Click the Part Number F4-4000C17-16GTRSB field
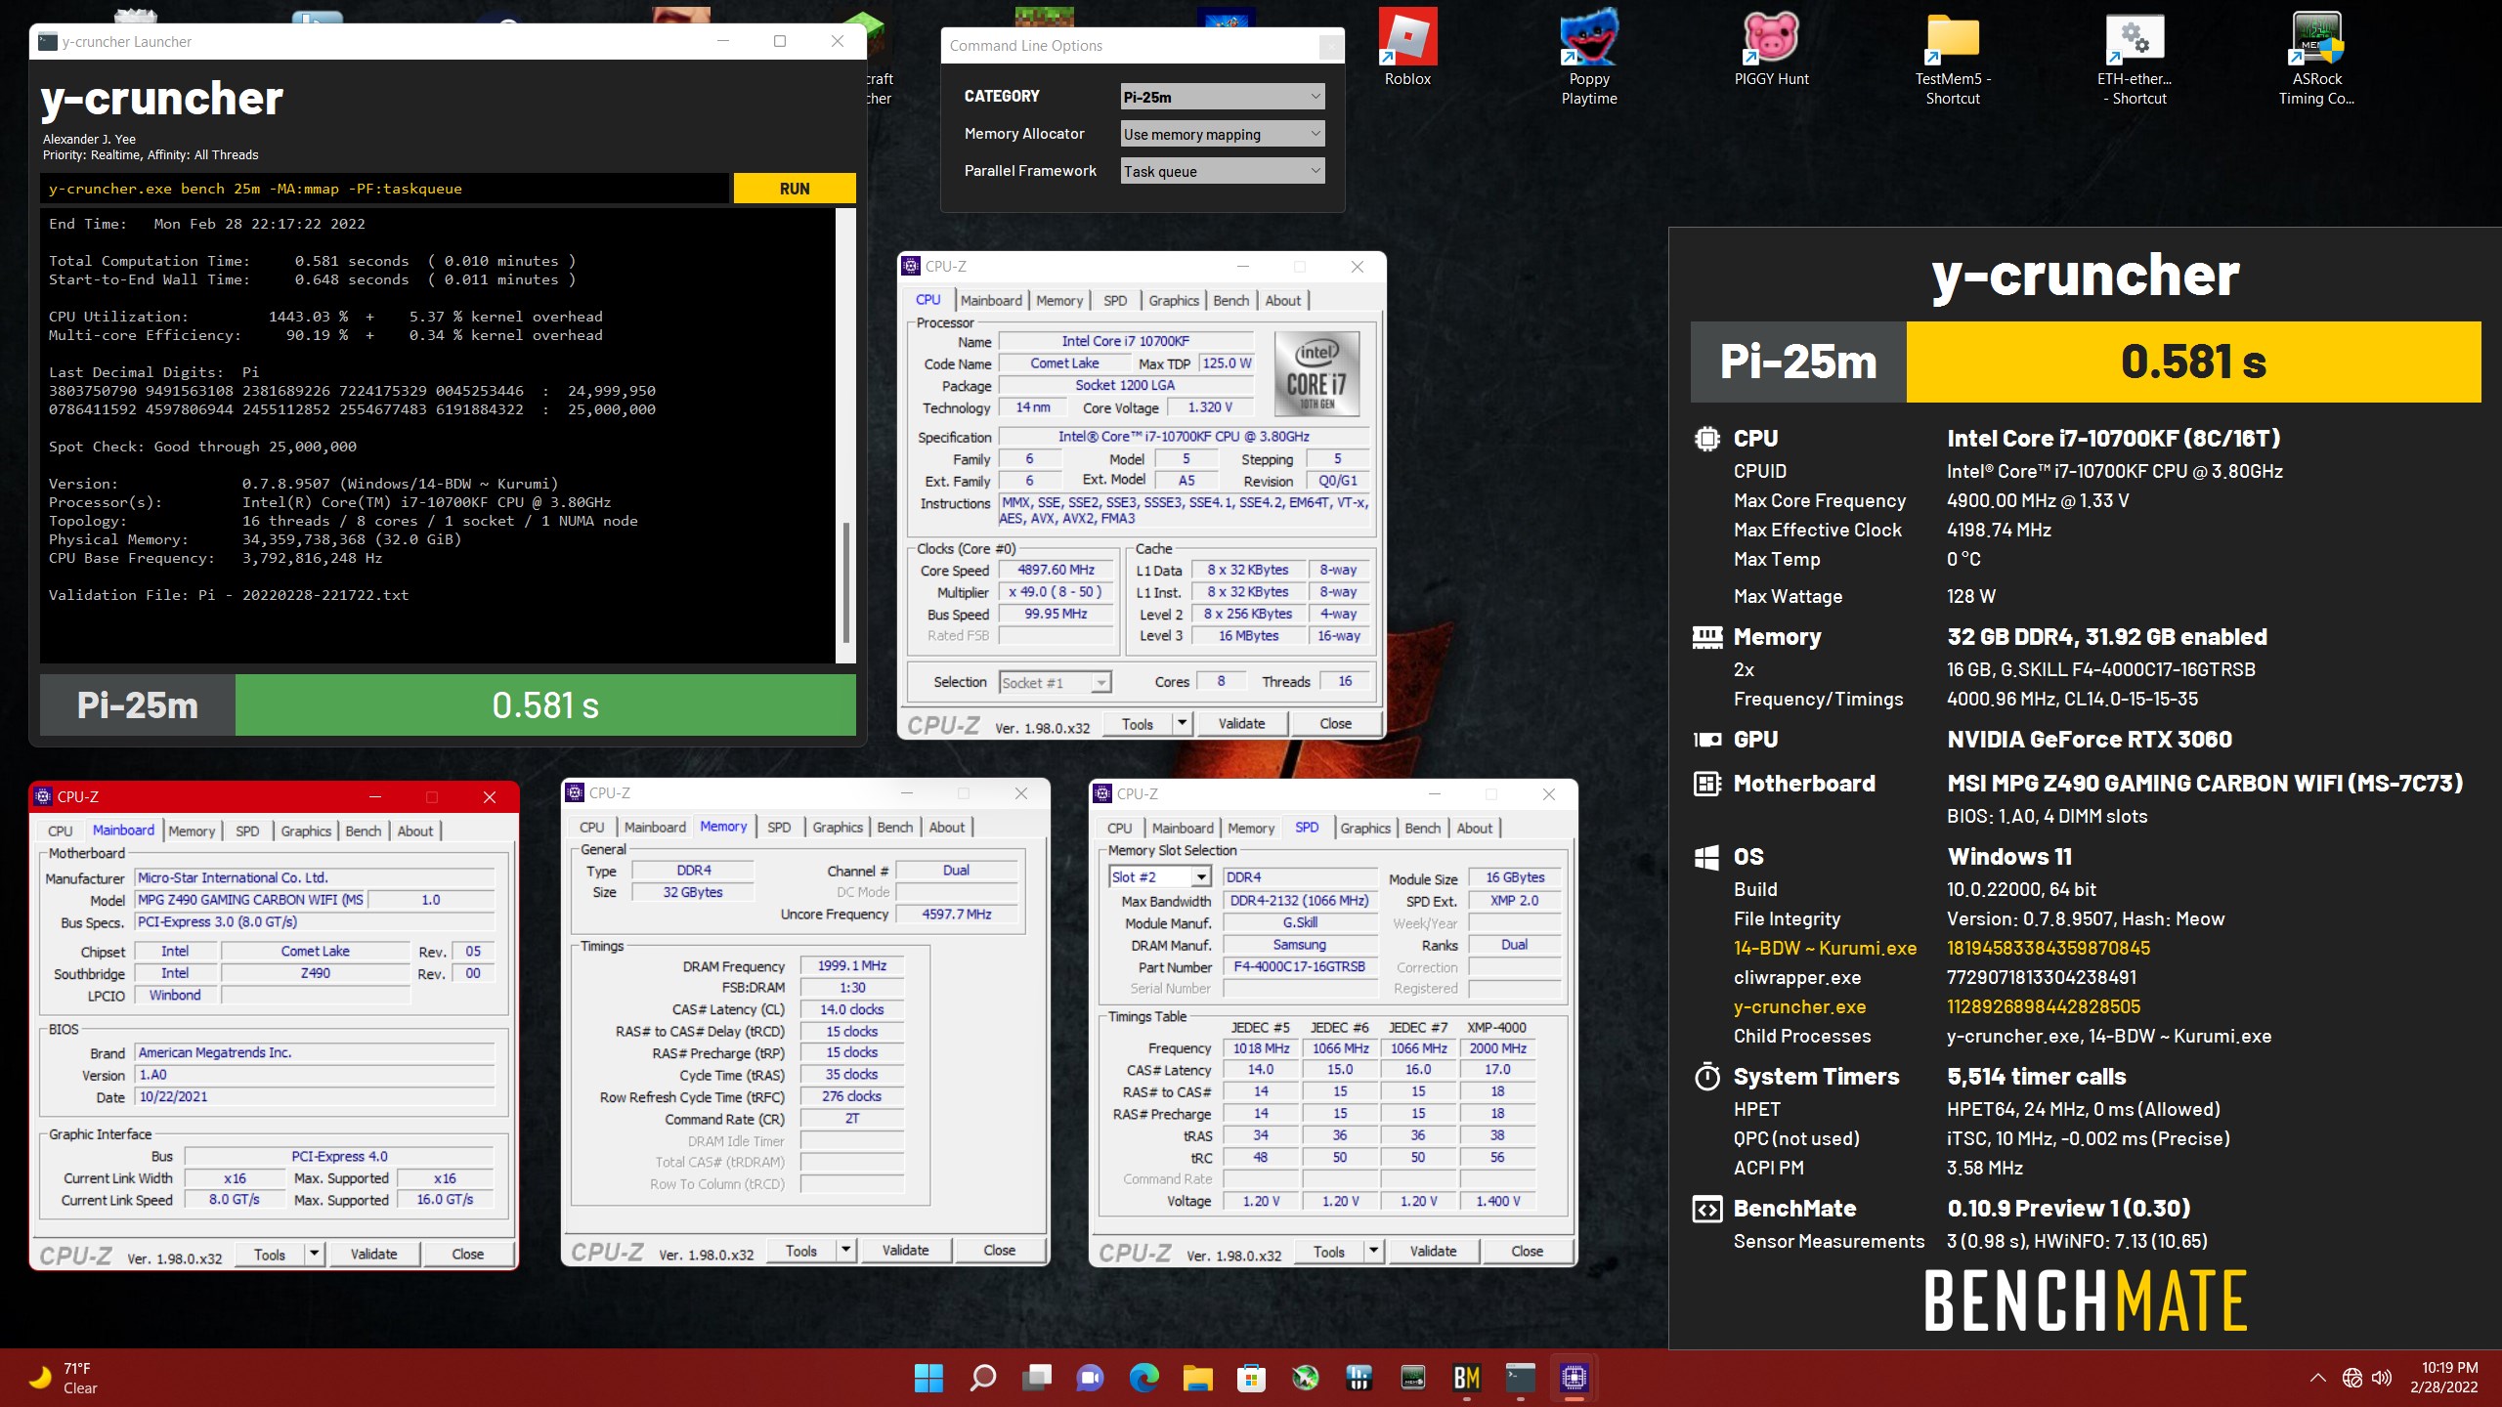Image resolution: width=2502 pixels, height=1407 pixels. pyautogui.click(x=1299, y=967)
